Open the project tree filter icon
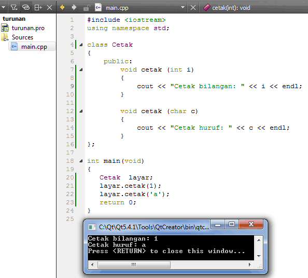This screenshot has width=308, height=278. tap(14, 8)
